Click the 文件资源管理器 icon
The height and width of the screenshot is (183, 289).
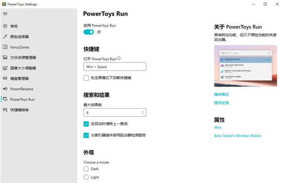coord(5,57)
